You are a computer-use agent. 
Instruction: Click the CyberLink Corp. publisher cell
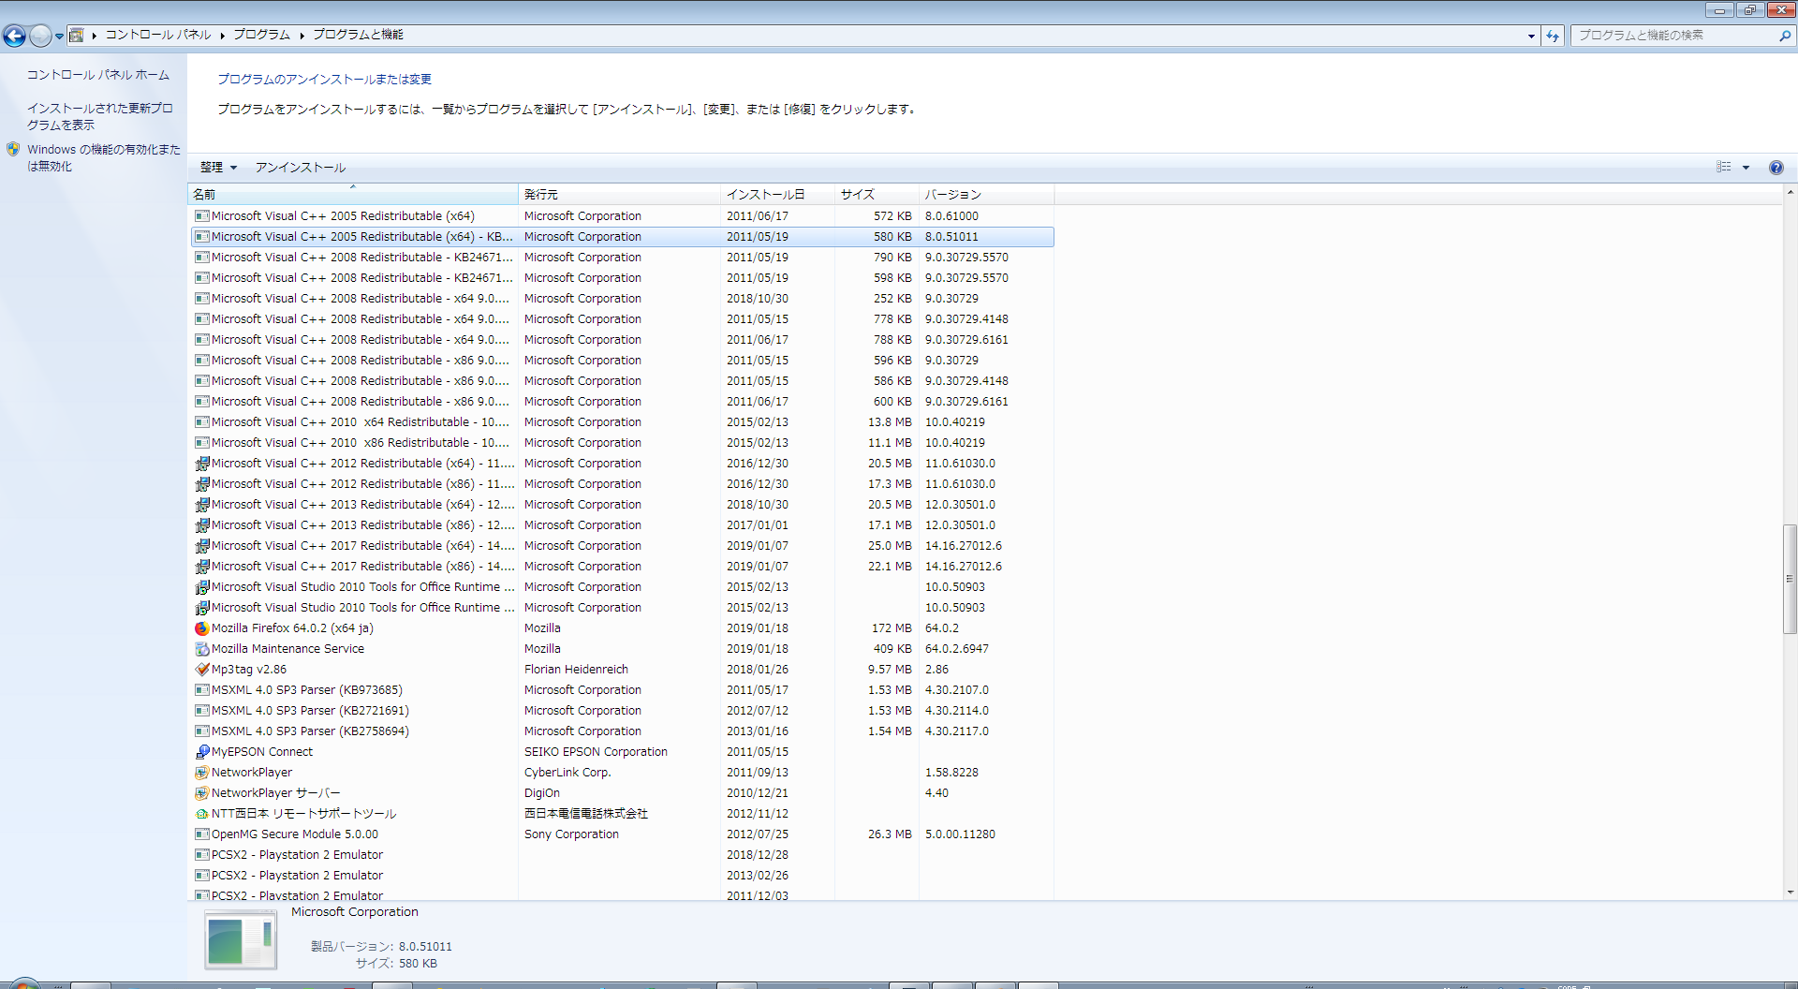[567, 773]
